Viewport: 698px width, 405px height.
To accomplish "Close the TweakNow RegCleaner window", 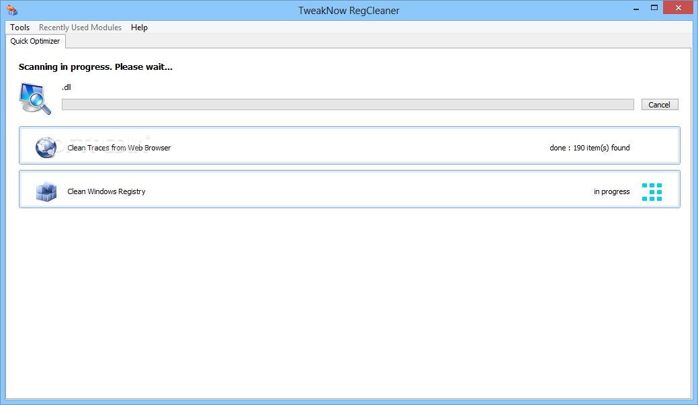I will [678, 7].
